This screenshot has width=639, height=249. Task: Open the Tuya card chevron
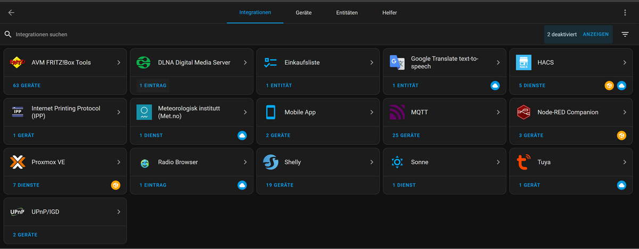coord(625,162)
